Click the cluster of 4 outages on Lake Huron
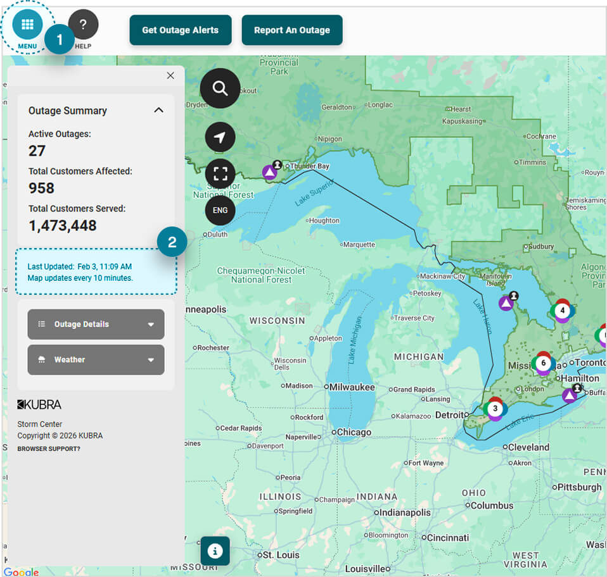Screen dimensions: 607x577 tap(563, 311)
